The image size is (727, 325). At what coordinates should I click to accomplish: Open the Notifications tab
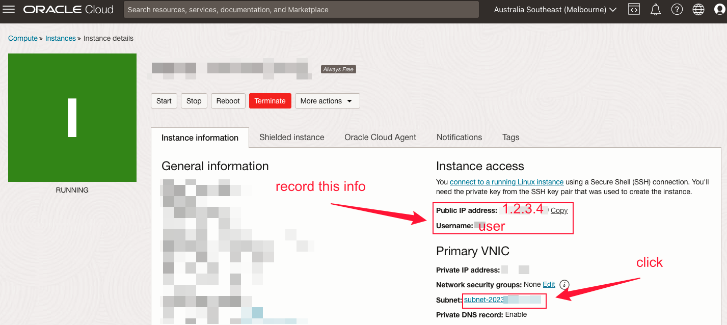[459, 137]
